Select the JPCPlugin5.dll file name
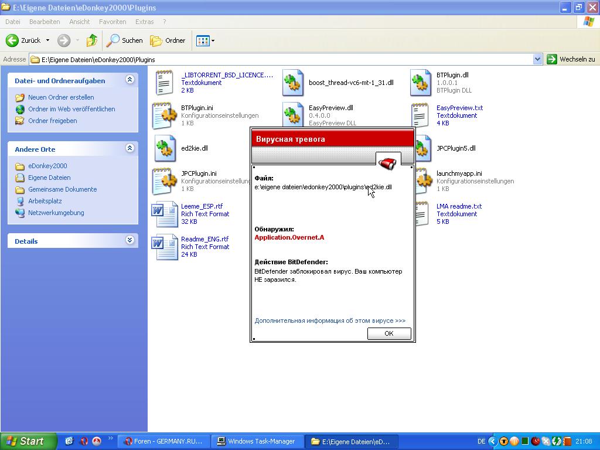The width and height of the screenshot is (600, 450). [456, 148]
